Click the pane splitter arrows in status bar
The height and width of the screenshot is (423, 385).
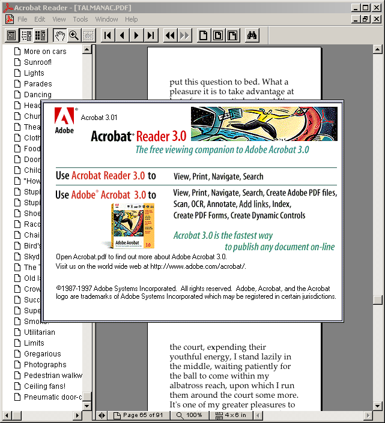click(x=102, y=415)
